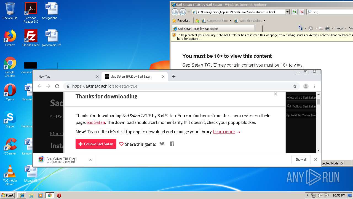Select IE tab Sad Satan TRUE
Screen dimensions: 353x199
[x=213, y=28]
